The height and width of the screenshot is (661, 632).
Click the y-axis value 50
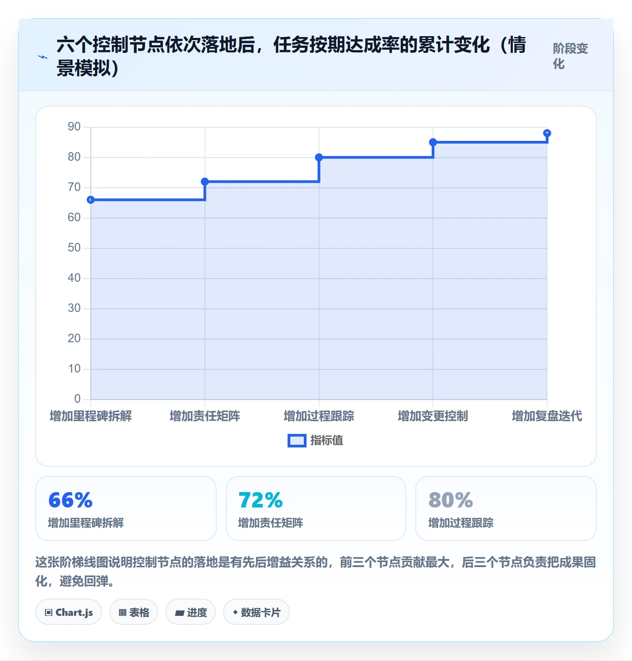(x=74, y=248)
